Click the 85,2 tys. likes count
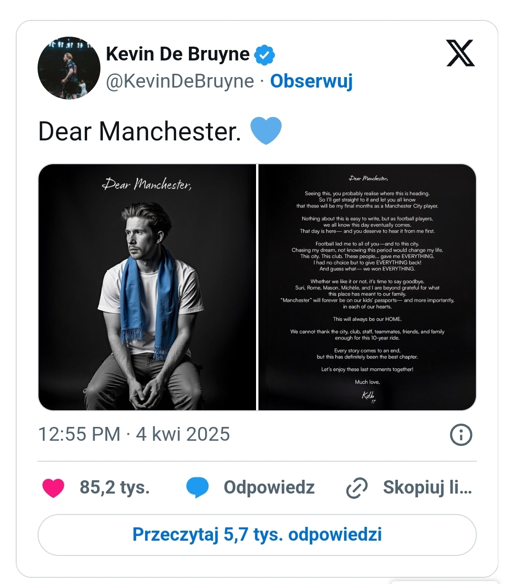The height and width of the screenshot is (584, 514). click(115, 487)
